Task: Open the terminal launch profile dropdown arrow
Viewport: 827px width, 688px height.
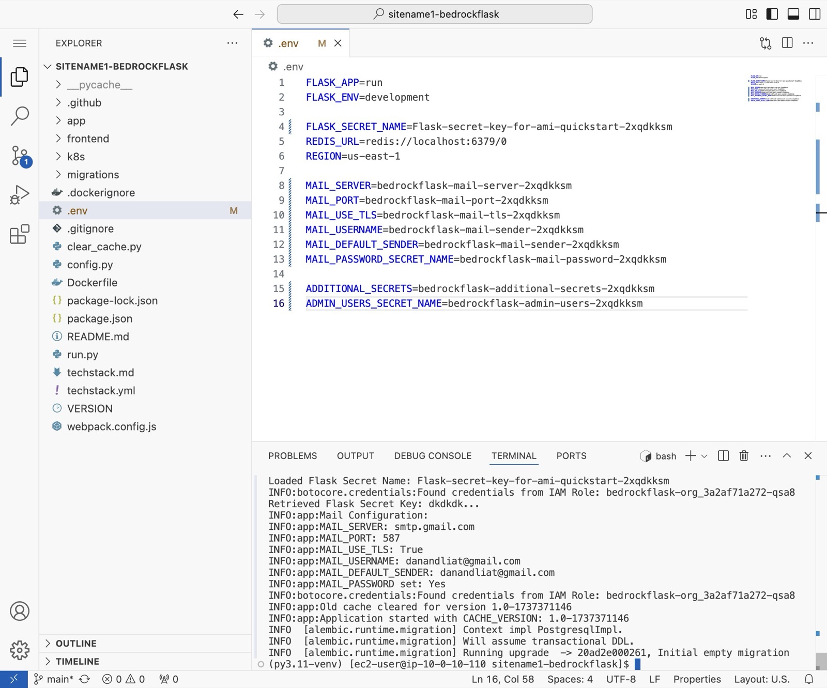Action: pos(704,456)
